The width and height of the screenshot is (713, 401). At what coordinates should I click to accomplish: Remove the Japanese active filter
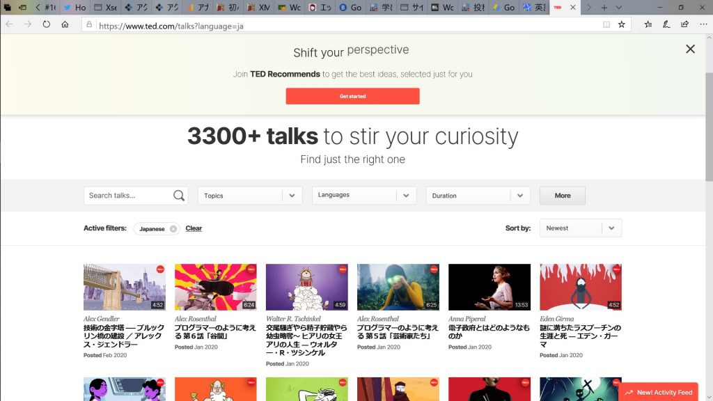[173, 228]
